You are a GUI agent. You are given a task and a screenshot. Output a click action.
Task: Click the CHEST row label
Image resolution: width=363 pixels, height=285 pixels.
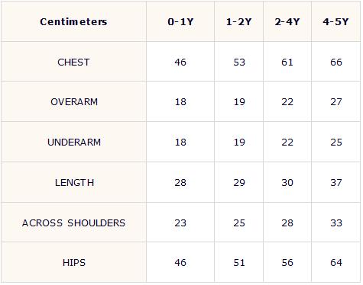coord(73,62)
